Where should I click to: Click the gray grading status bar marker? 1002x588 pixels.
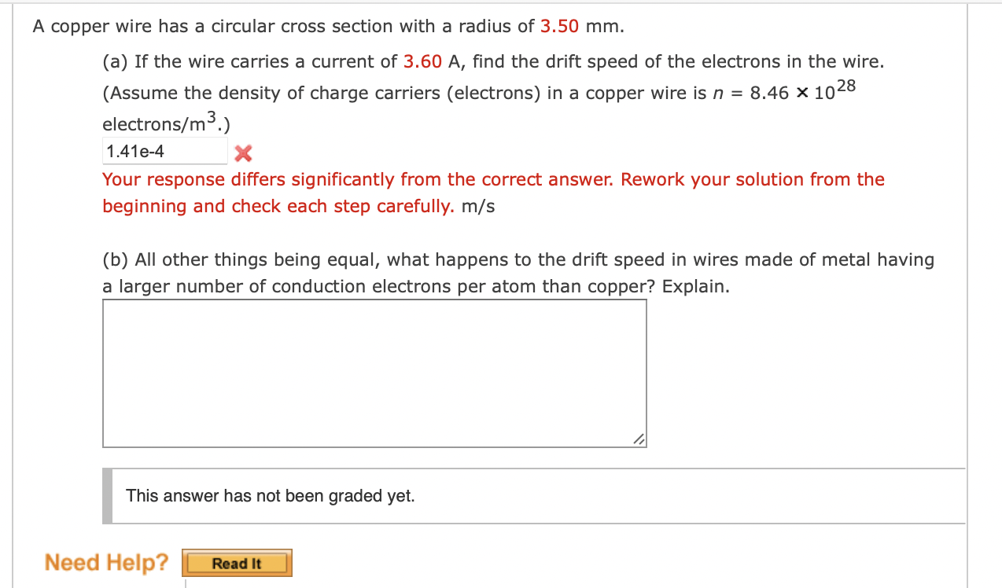pos(105,495)
